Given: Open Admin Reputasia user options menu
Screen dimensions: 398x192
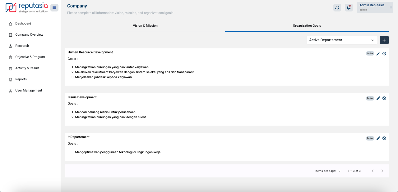Looking at the screenshot, I should tap(391, 8).
